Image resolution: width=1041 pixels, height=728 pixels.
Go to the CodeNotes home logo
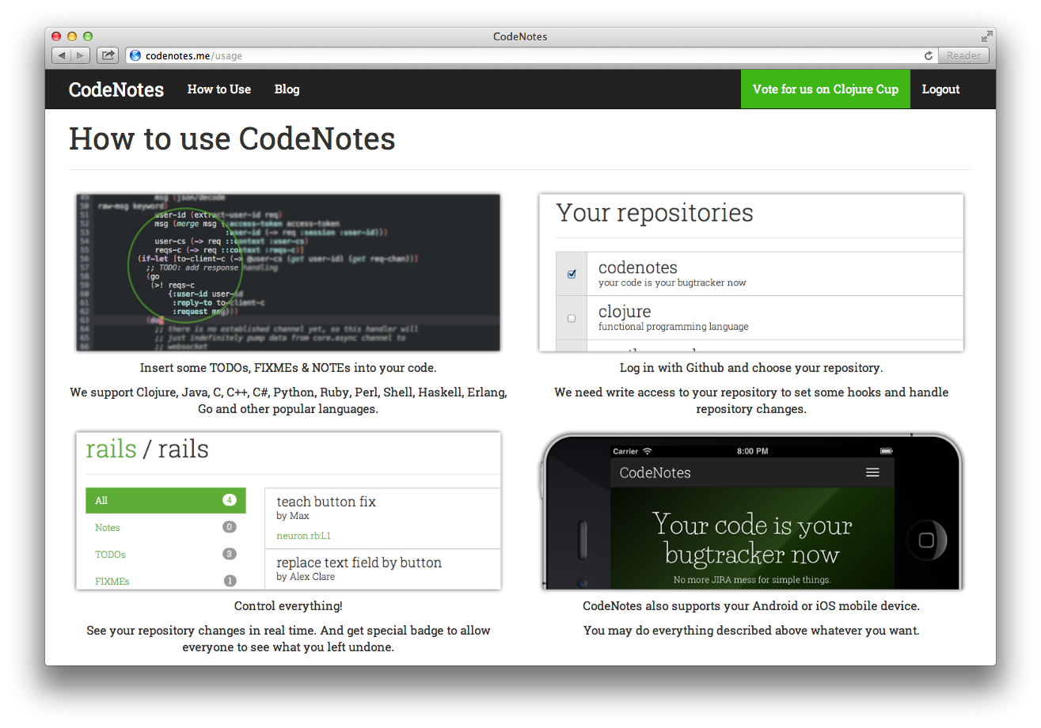click(x=116, y=89)
